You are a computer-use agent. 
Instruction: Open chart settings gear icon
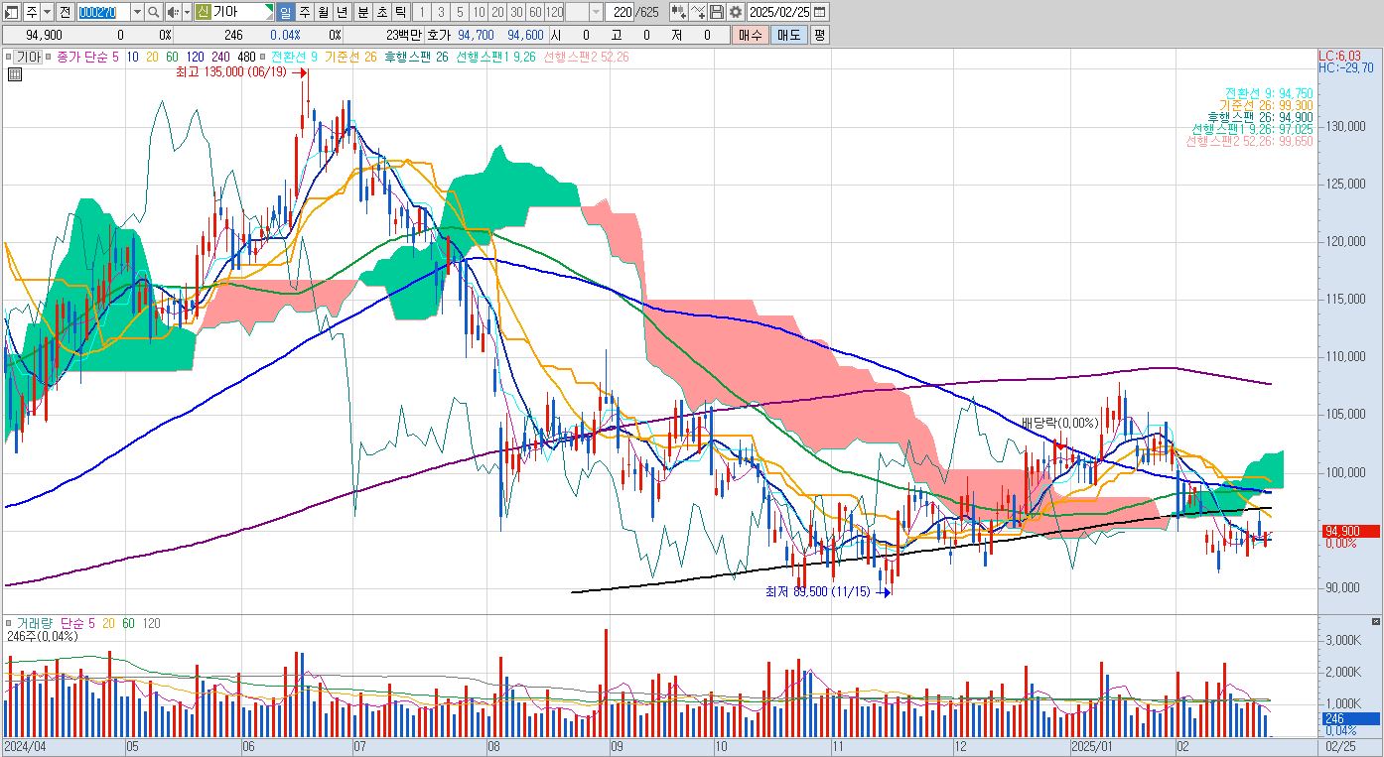[x=735, y=12]
